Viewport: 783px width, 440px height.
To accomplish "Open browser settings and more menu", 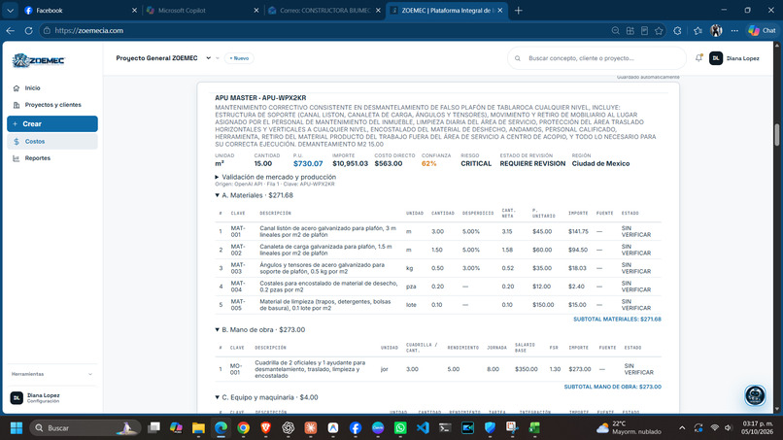I will 734,31.
